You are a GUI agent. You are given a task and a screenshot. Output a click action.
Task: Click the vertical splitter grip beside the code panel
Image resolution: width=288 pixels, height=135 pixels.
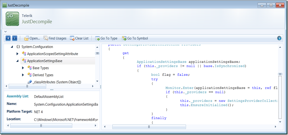pyautogui.click(x=100, y=86)
